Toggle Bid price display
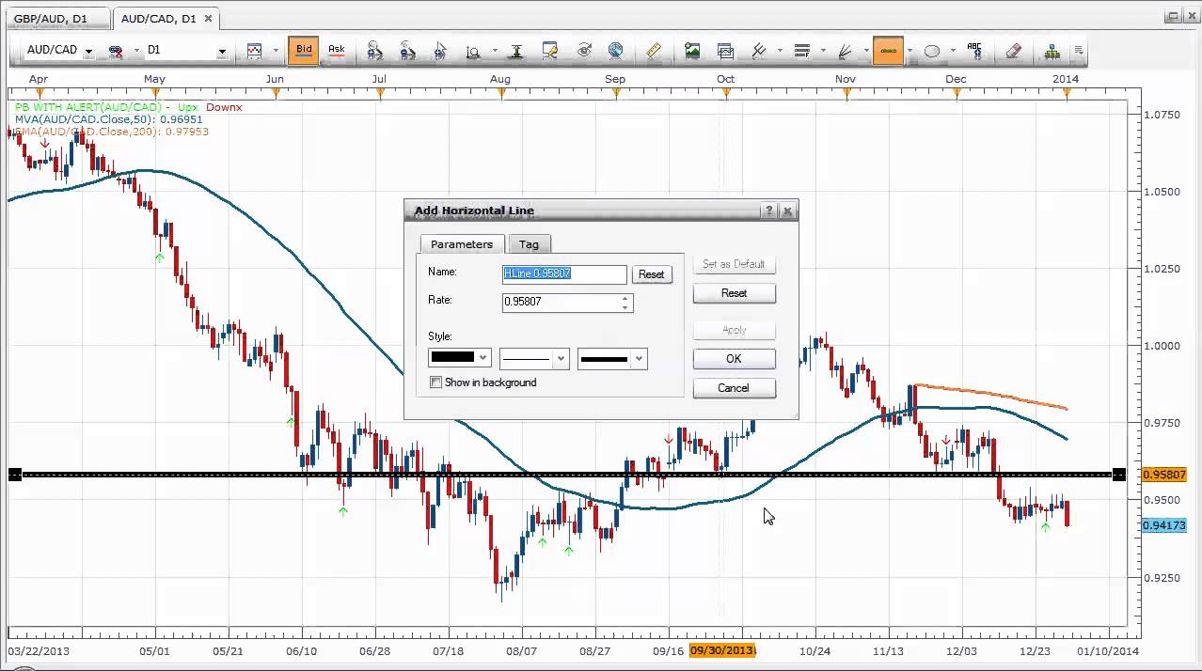This screenshot has width=1202, height=671. coord(304,51)
